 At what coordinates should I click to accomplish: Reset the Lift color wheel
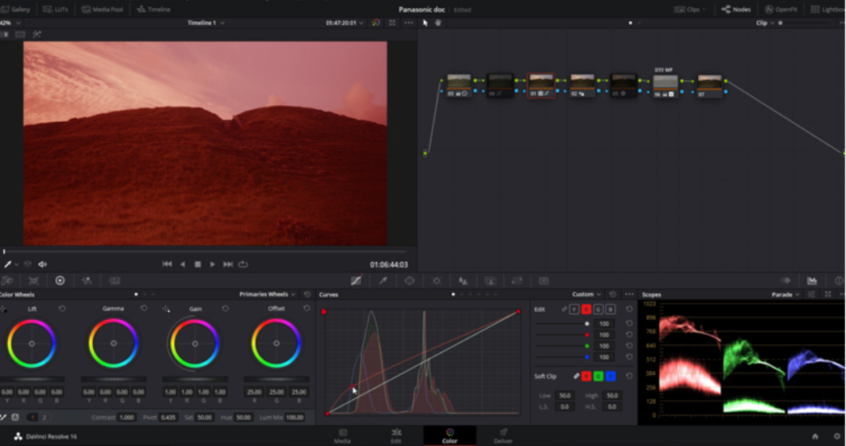pos(62,308)
